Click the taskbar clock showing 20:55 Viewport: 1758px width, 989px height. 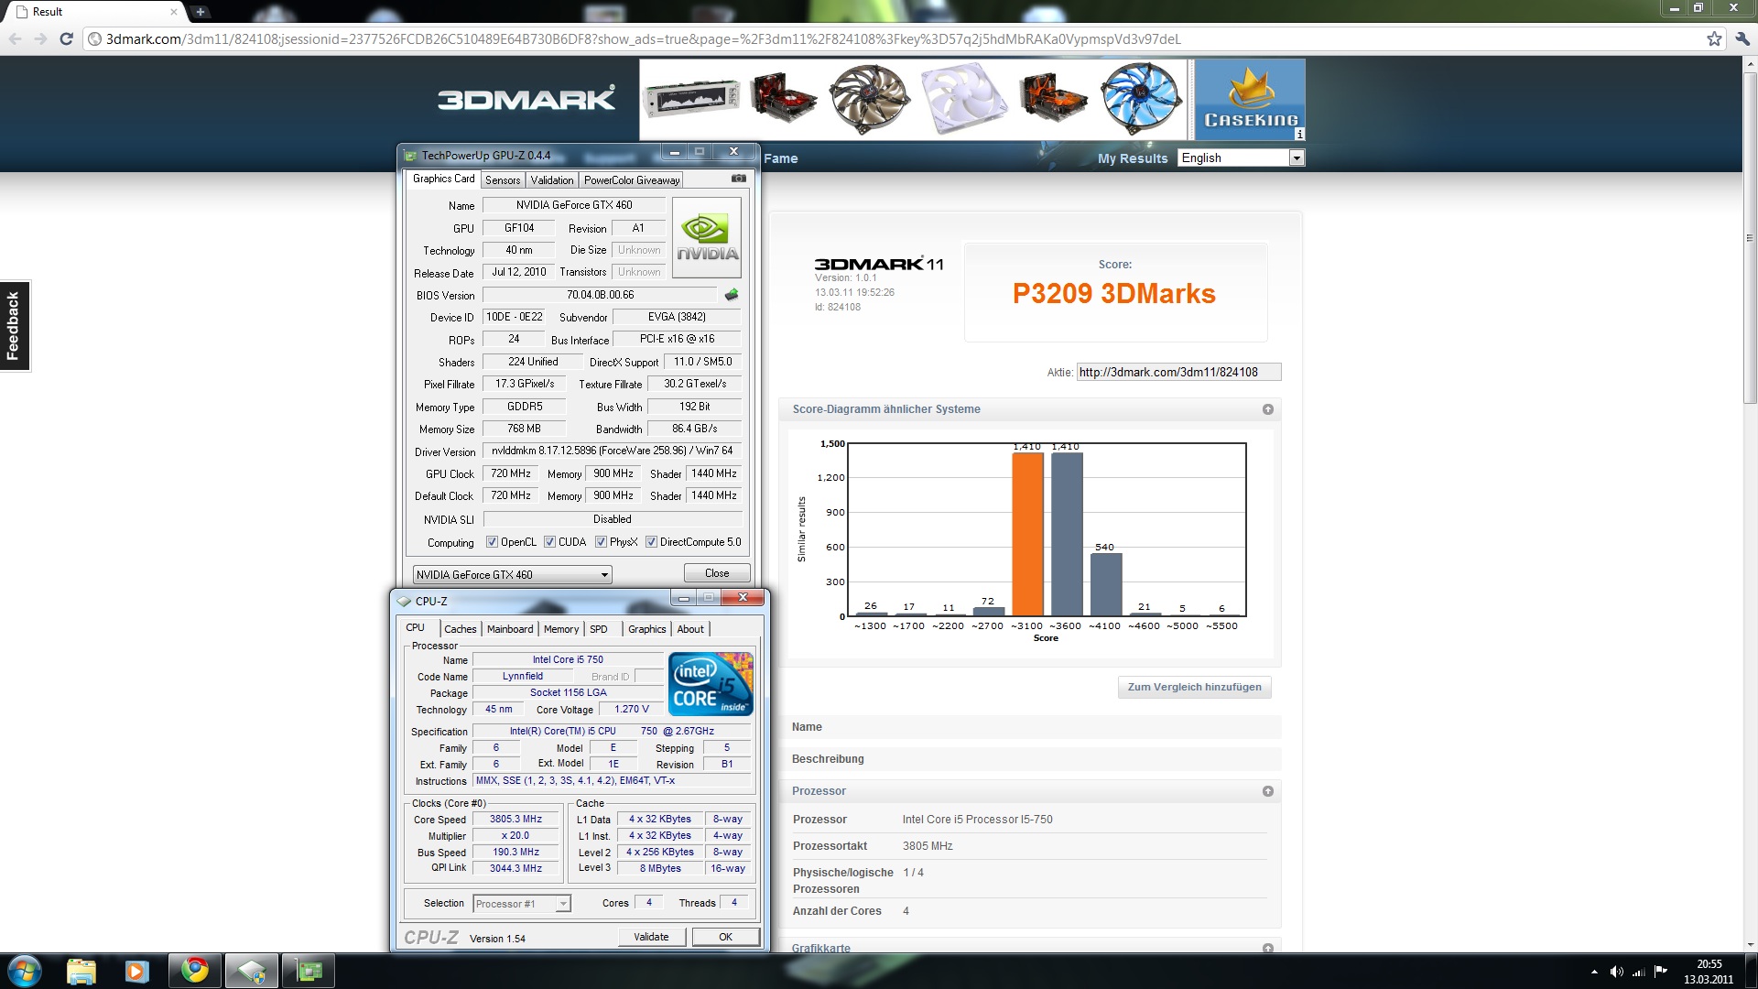1709,971
